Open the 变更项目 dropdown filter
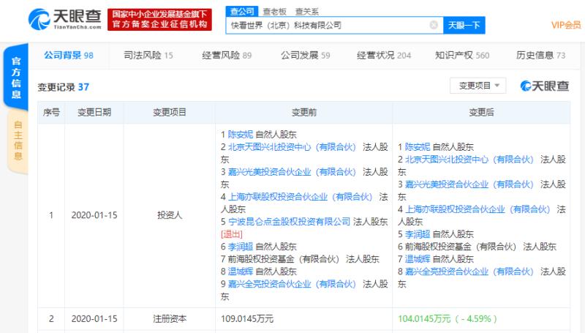Image resolution: width=585 pixels, height=333 pixels. 478,86
